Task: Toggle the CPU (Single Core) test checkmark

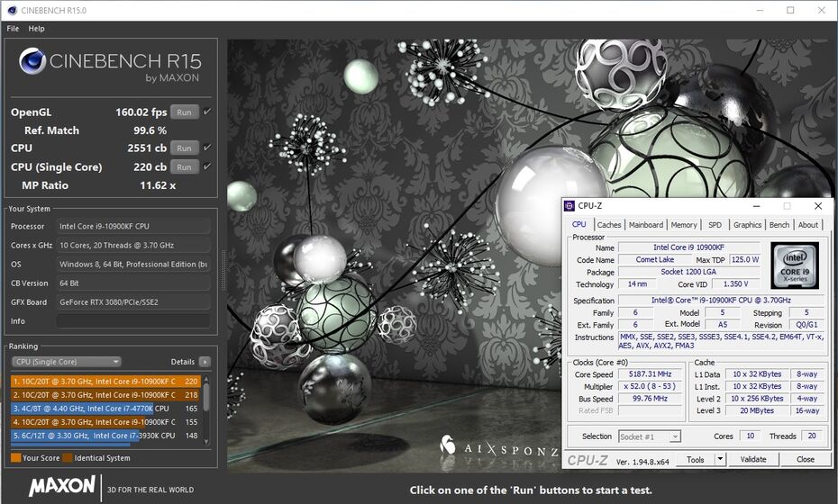Action: click(x=207, y=166)
